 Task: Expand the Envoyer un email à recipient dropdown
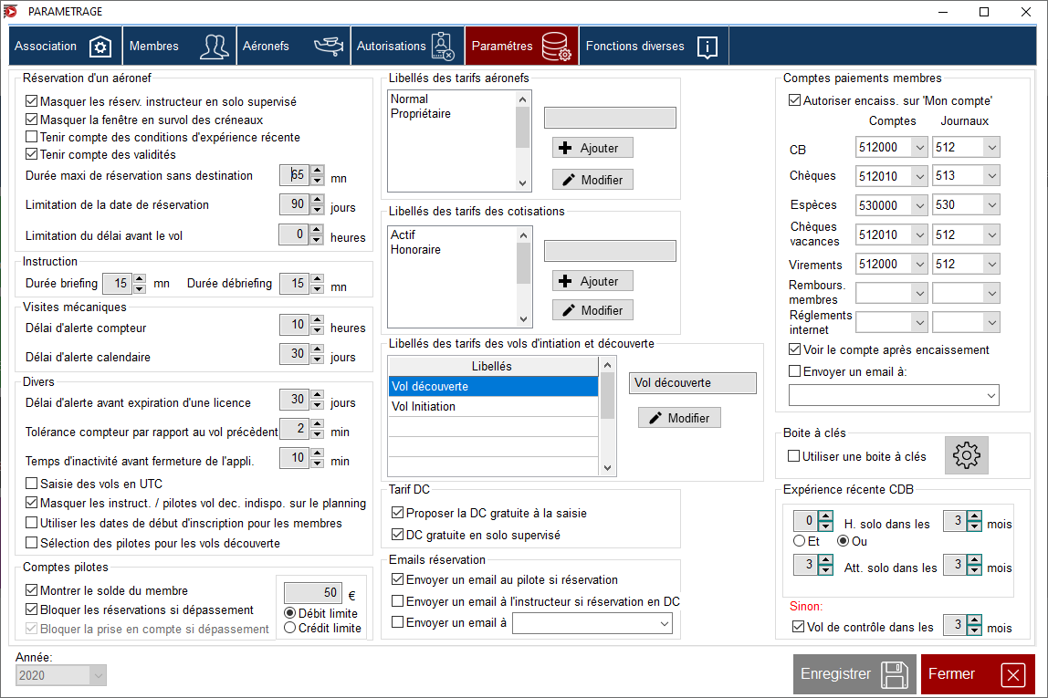(x=665, y=623)
